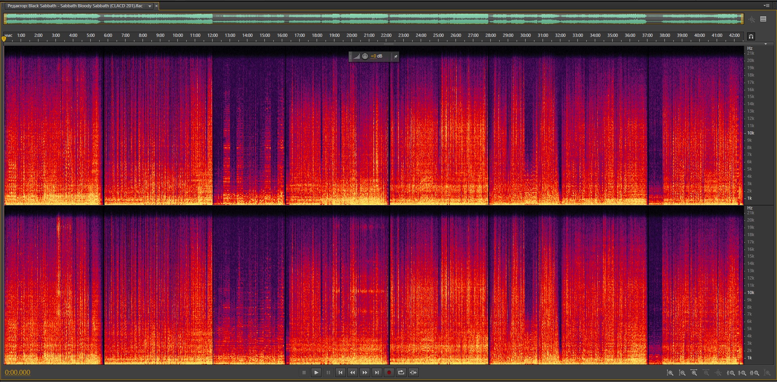
Task: Click the Skip Selection button
Action: 413,373
